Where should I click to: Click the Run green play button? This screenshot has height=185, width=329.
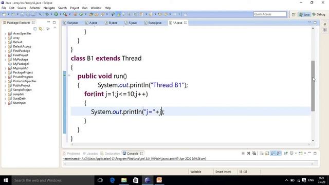tap(56, 14)
